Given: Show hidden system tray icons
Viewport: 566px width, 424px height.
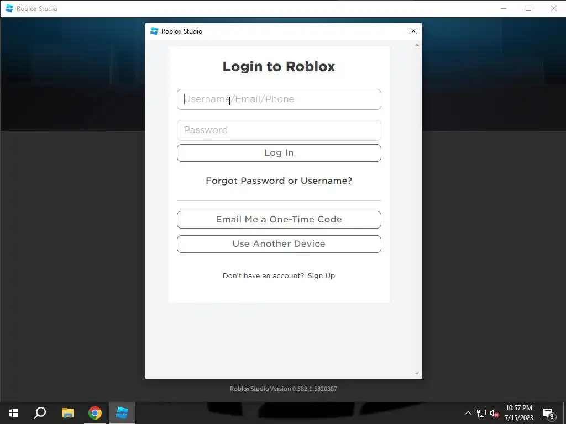Looking at the screenshot, I should [x=468, y=413].
